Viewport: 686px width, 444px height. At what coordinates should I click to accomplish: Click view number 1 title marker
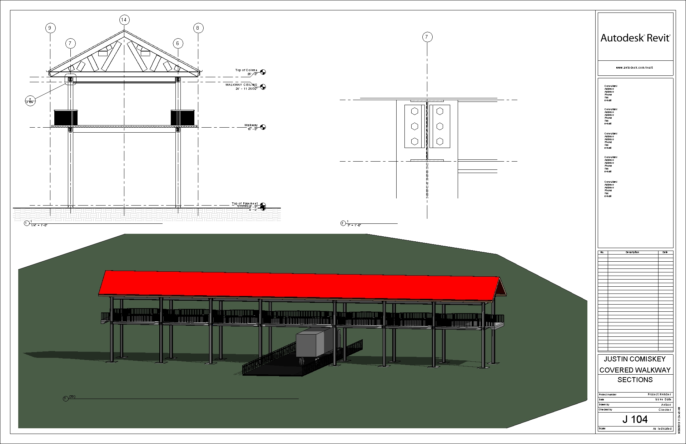[x=26, y=223]
